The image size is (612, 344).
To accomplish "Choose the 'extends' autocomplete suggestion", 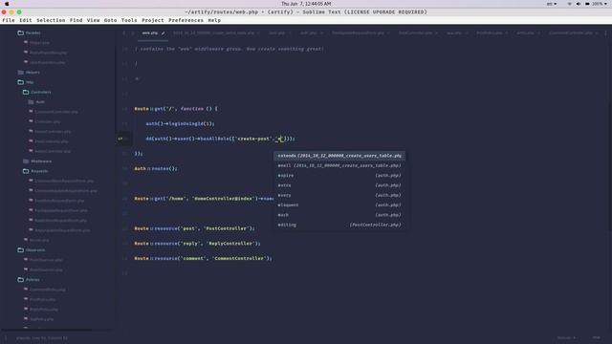I will (x=339, y=156).
